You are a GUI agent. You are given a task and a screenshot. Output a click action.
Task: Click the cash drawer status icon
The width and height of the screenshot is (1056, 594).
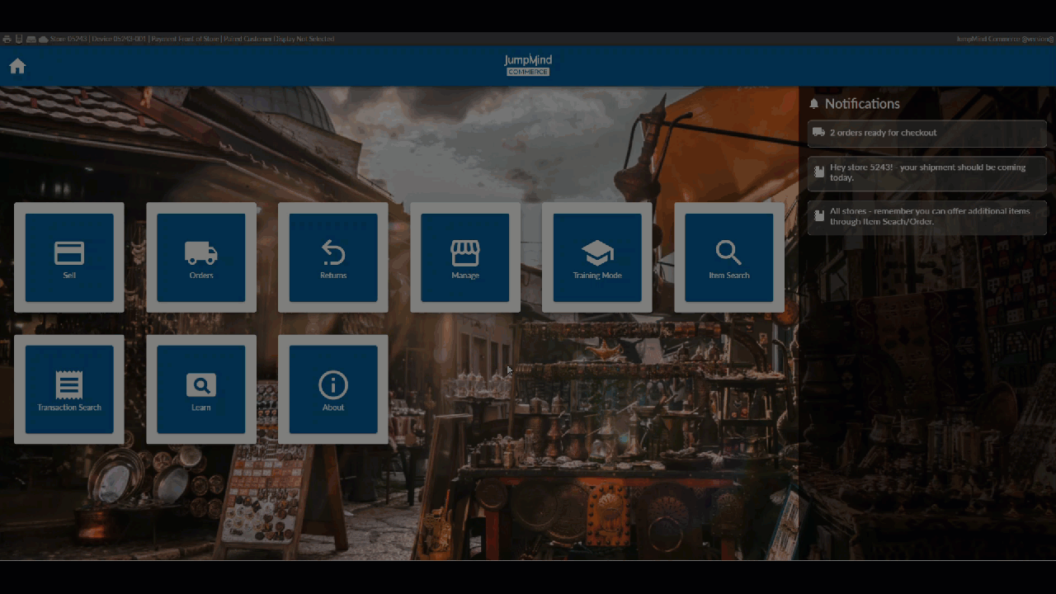click(x=31, y=39)
